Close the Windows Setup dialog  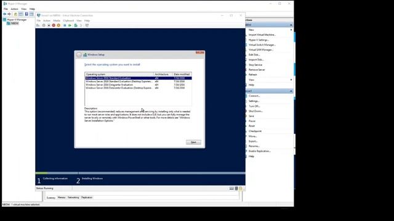200,52
